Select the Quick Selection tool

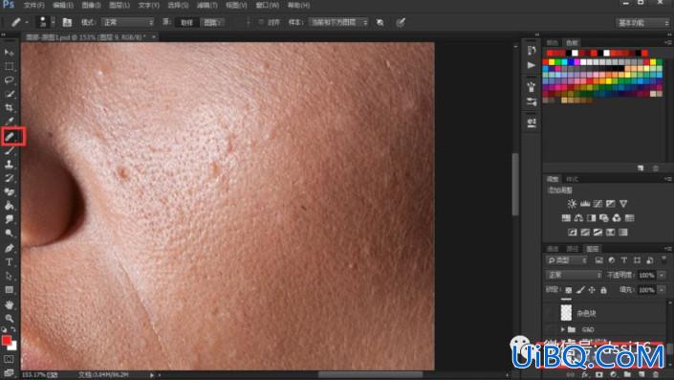9,94
